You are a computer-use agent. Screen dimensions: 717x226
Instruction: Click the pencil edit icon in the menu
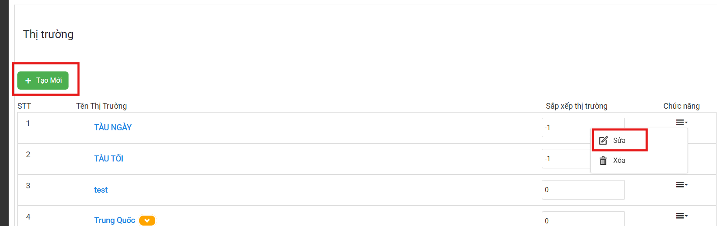tap(603, 140)
